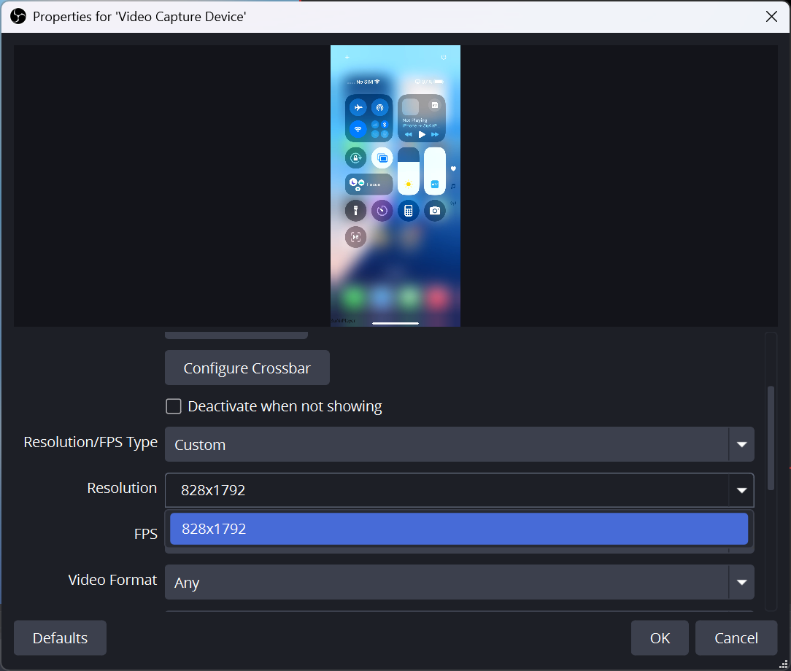Toggle the Bluetooth icon in the preview

coord(384,125)
